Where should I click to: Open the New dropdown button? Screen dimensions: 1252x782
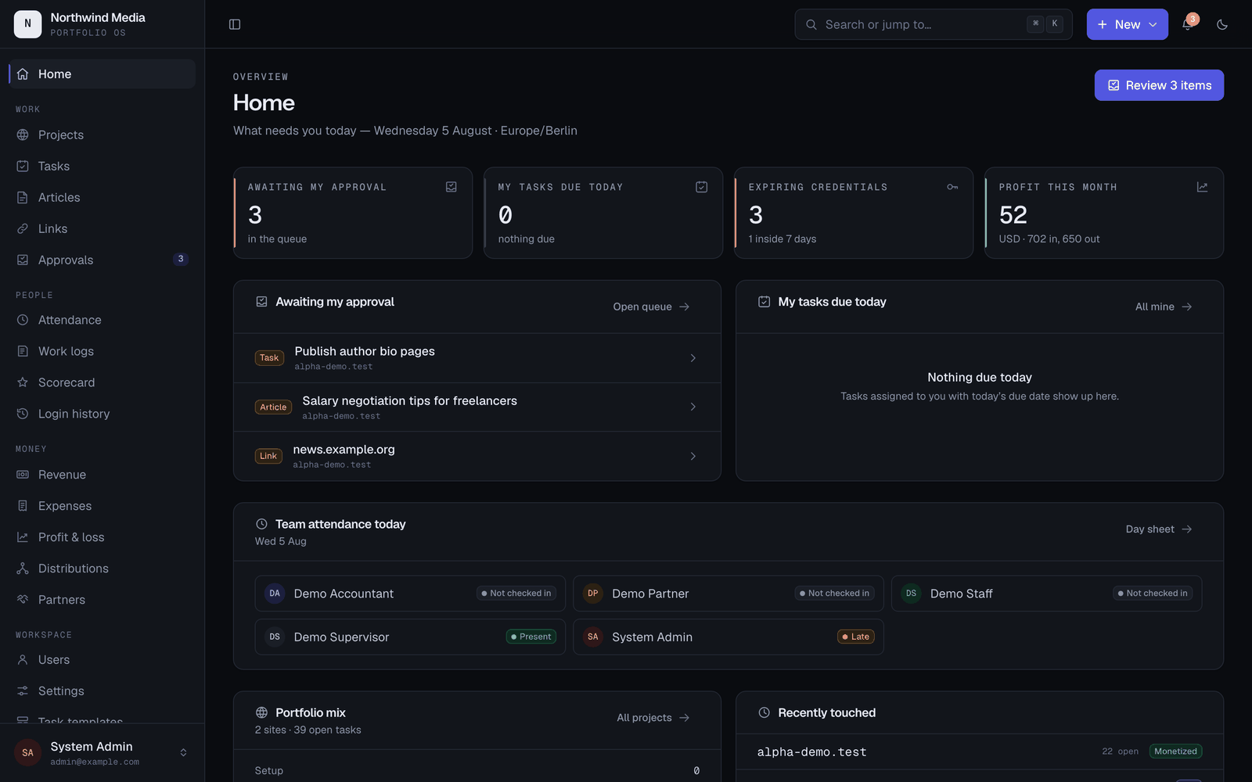[1127, 24]
